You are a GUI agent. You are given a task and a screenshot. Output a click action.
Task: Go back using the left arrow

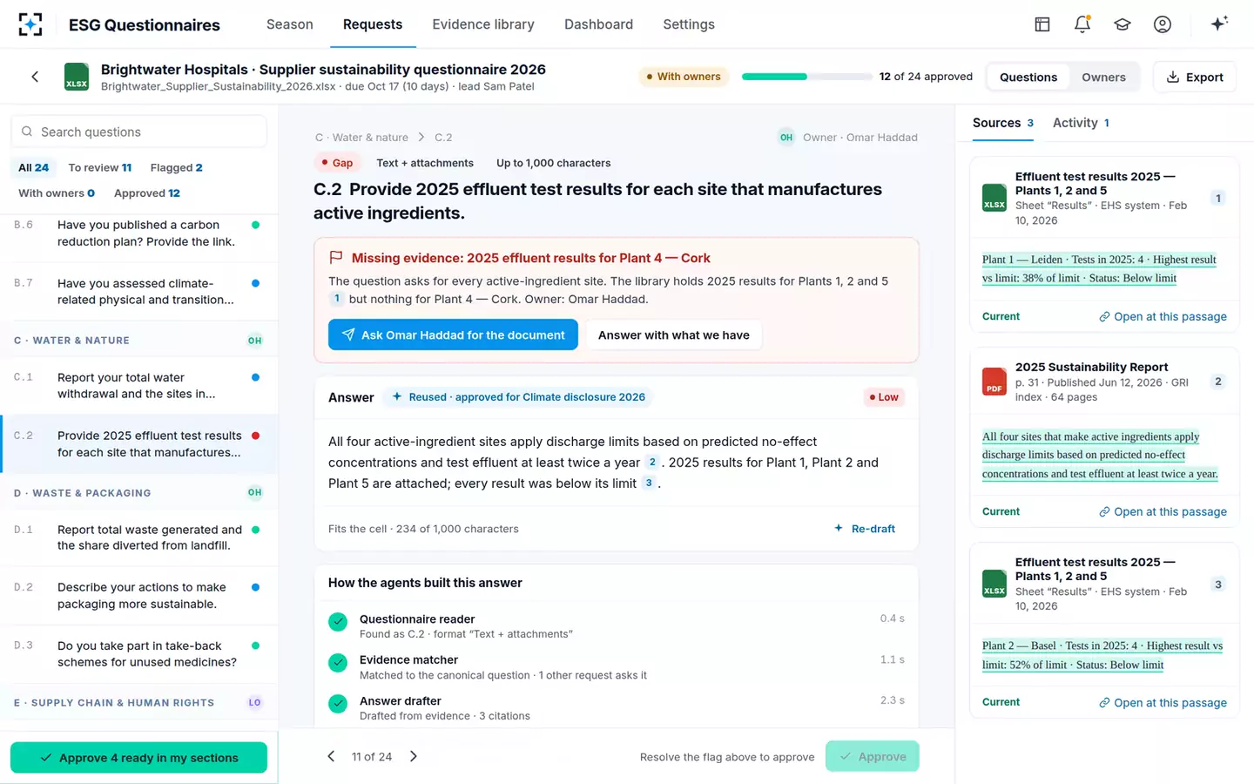point(35,77)
